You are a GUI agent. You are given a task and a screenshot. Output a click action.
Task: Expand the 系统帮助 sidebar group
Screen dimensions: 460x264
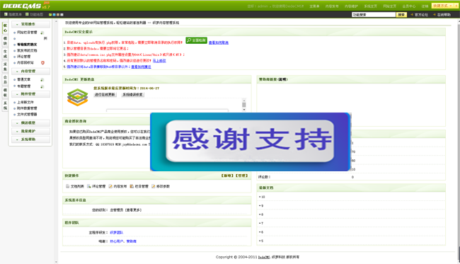[31, 139]
